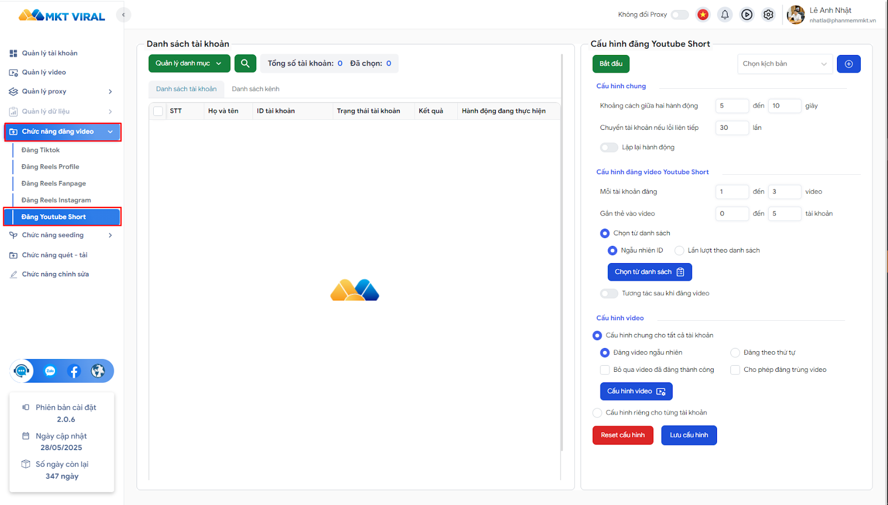
Task: Click consecutive error field showing 30
Action: pyautogui.click(x=732, y=128)
